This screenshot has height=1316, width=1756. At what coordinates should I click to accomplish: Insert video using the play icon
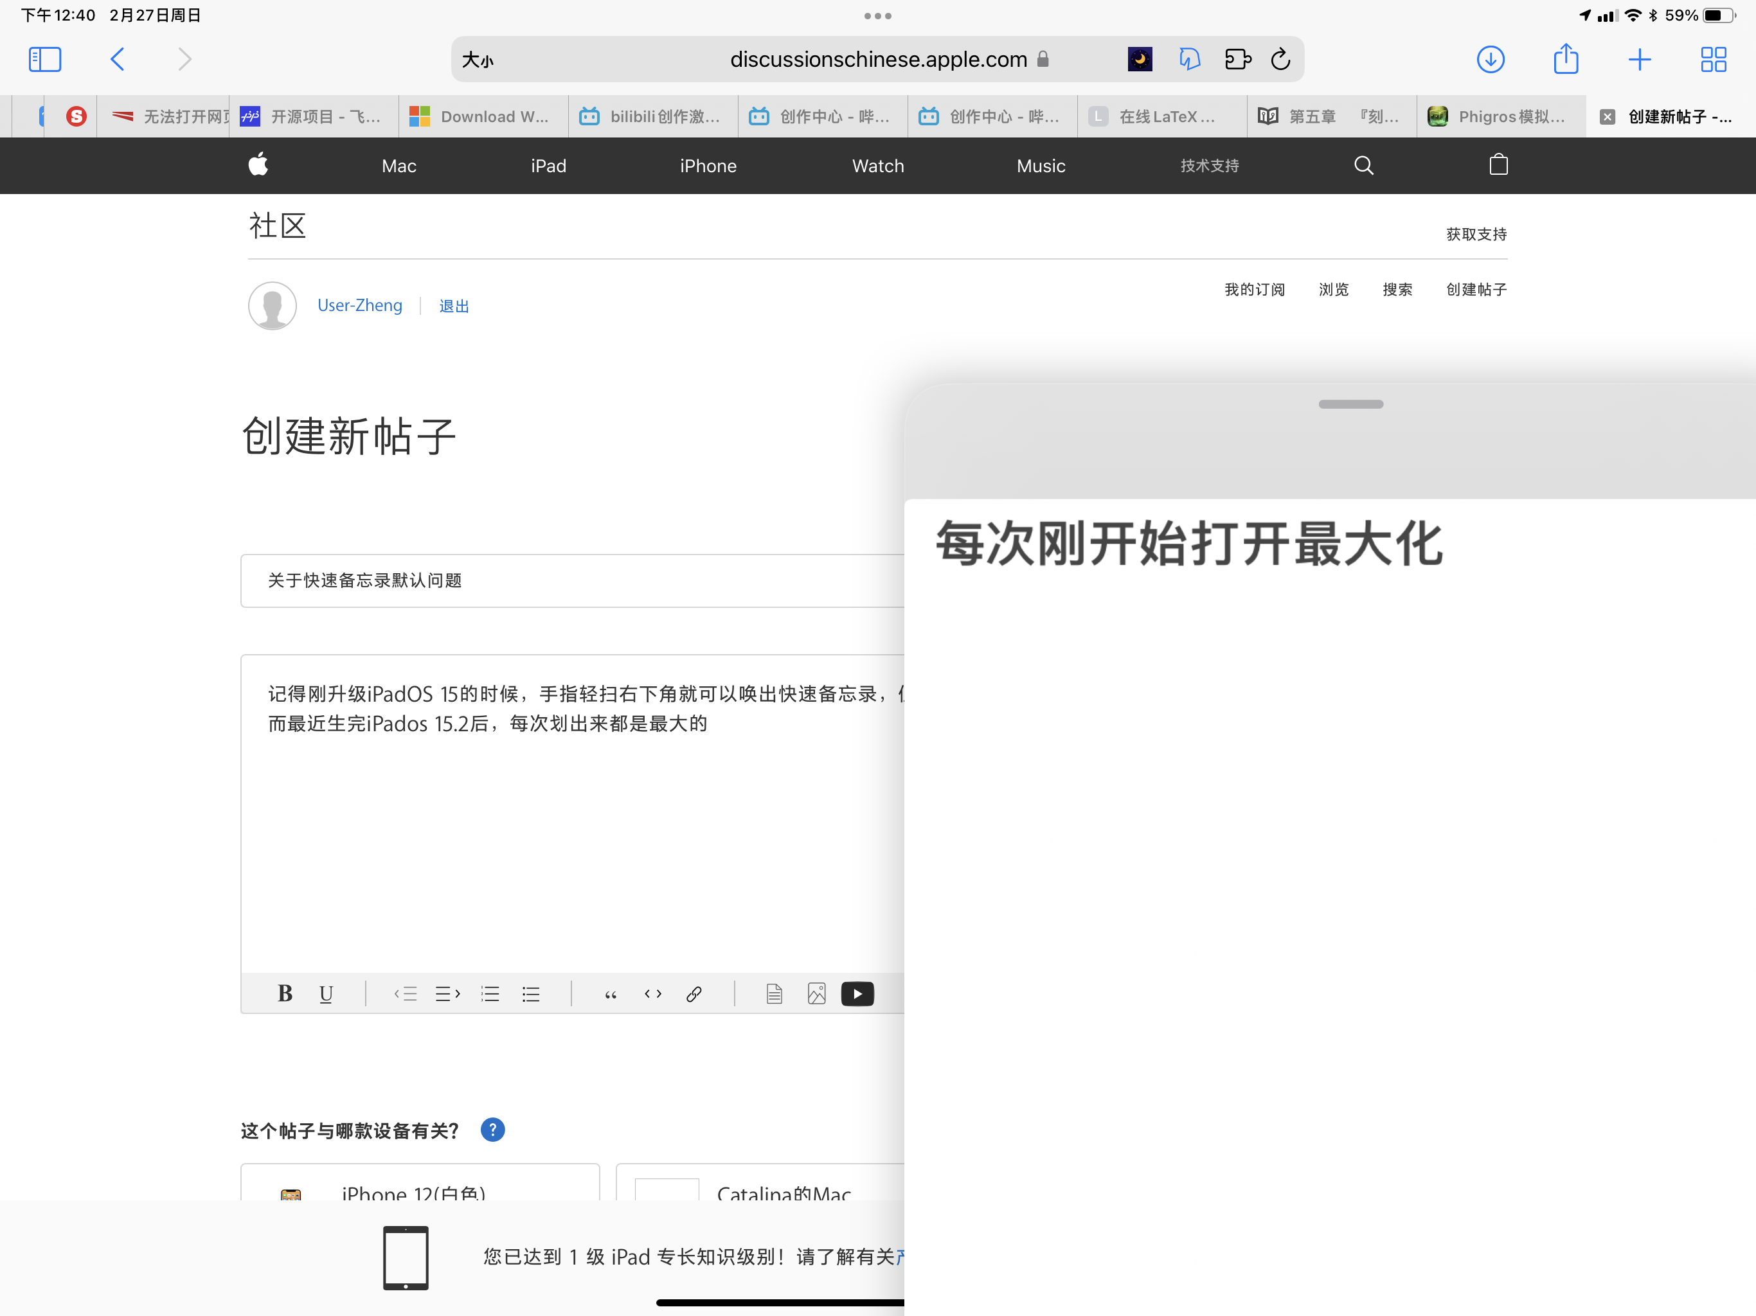pos(857,993)
